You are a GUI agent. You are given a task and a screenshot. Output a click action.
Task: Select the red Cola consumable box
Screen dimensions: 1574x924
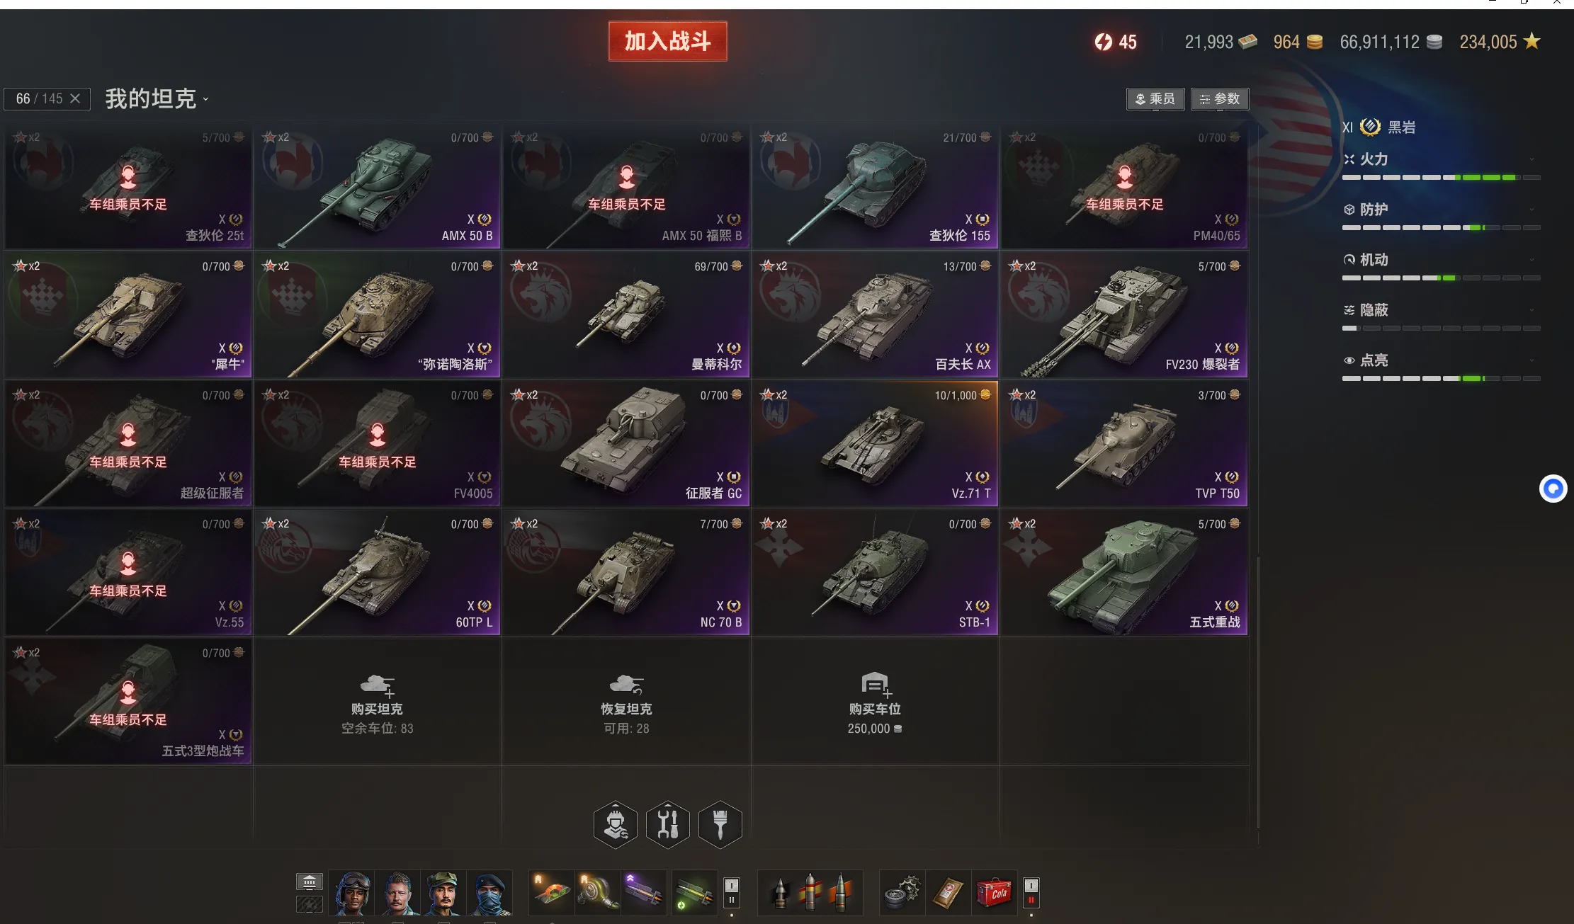point(994,893)
